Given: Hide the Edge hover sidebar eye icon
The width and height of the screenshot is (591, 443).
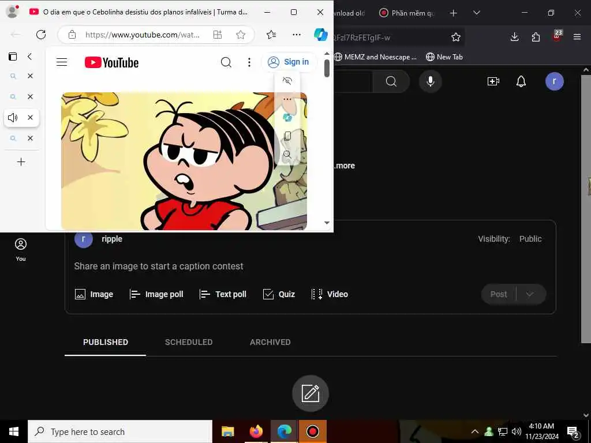Looking at the screenshot, I should pos(287,81).
